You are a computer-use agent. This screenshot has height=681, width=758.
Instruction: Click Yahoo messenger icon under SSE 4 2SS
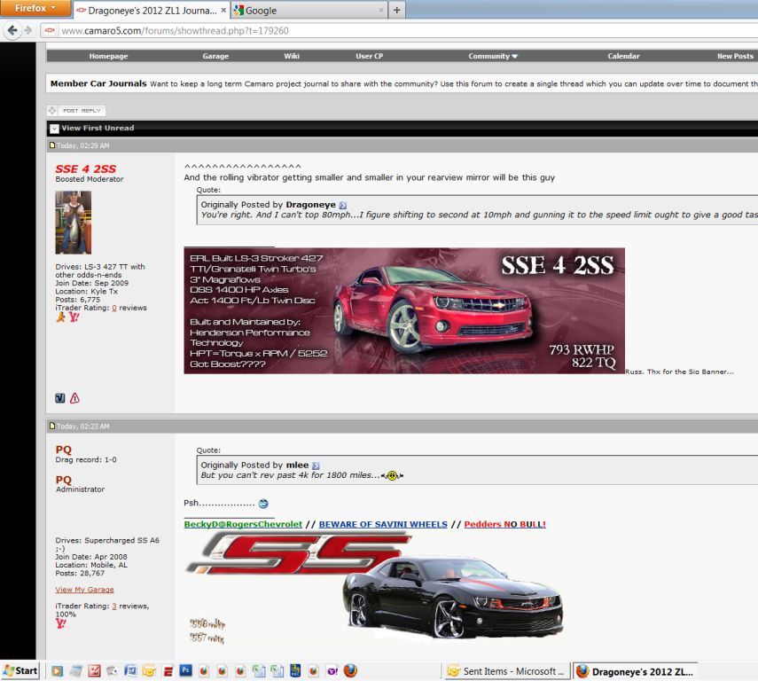[x=74, y=317]
